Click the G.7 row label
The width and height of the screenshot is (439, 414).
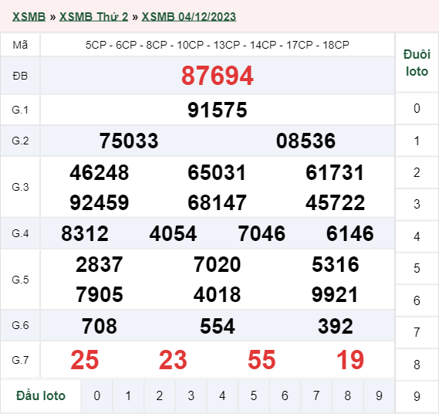click(x=20, y=360)
